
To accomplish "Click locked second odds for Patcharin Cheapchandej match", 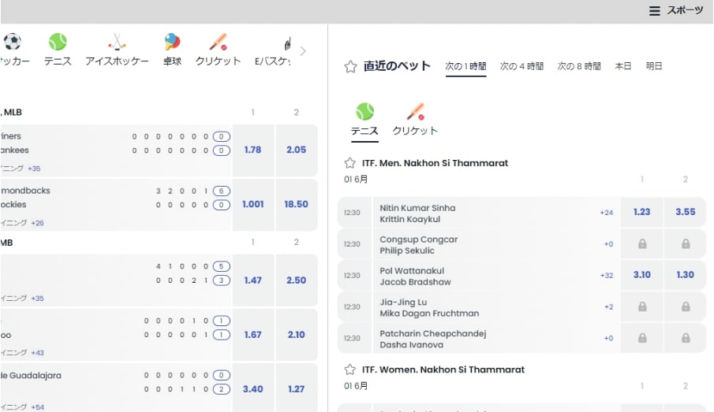I will point(686,338).
